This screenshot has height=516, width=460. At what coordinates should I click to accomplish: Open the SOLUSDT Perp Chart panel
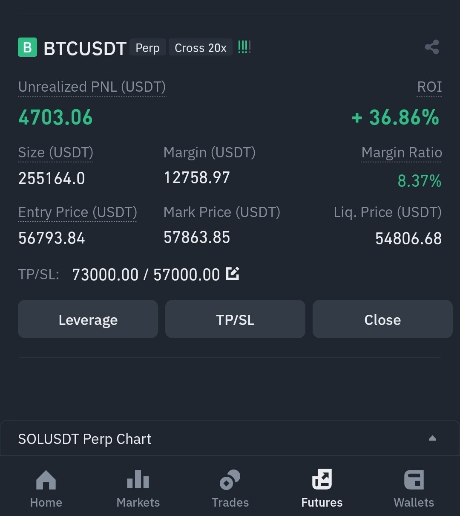click(85, 439)
